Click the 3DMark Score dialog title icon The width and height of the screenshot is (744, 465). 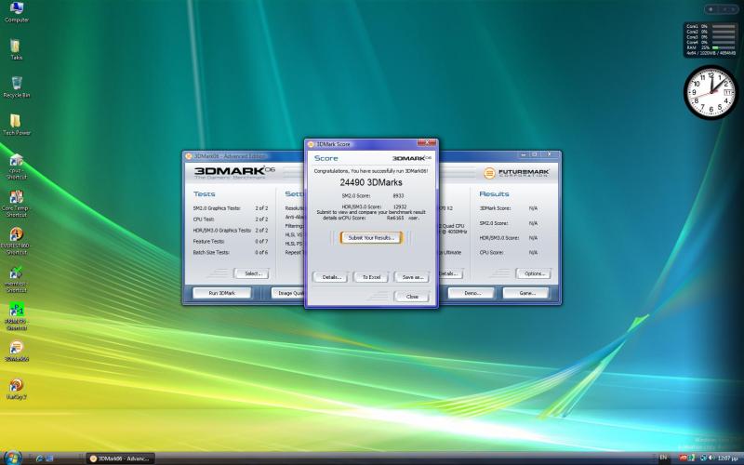(311, 144)
